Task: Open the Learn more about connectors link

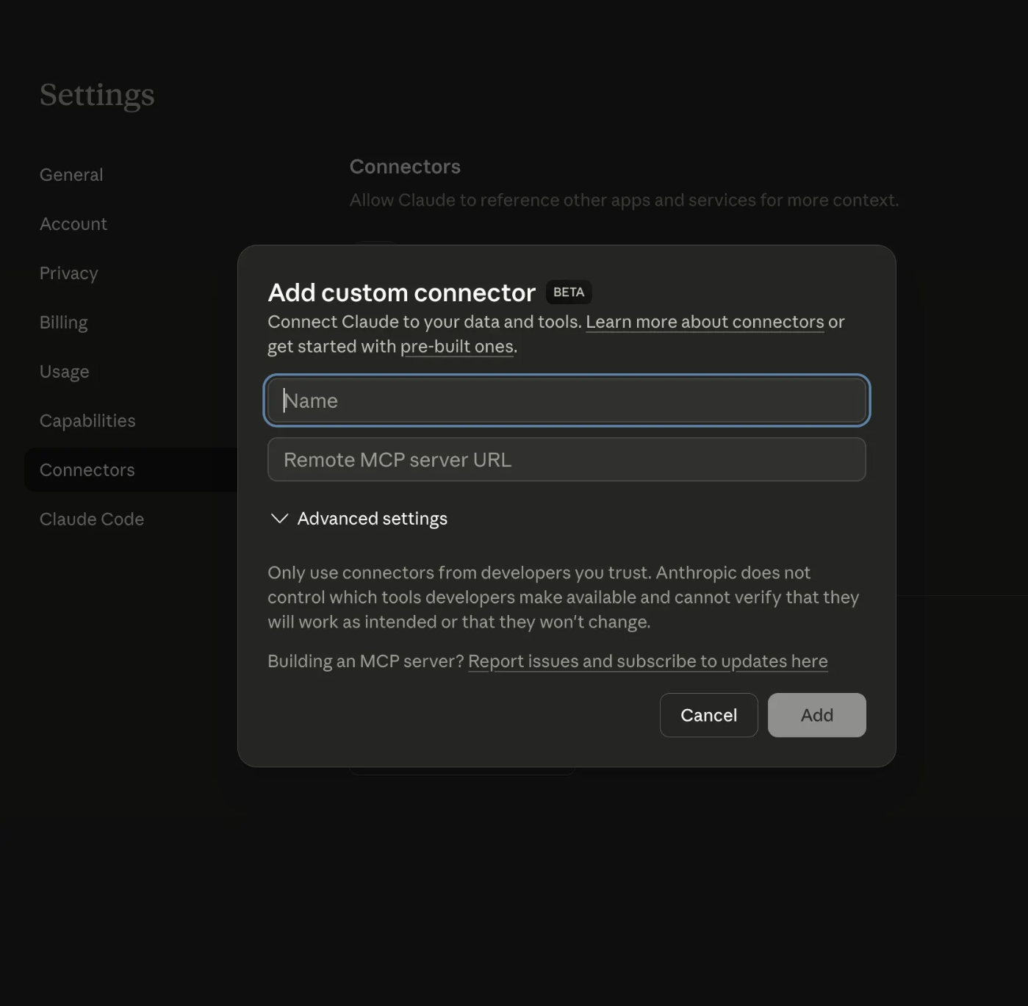Action: [x=705, y=322]
